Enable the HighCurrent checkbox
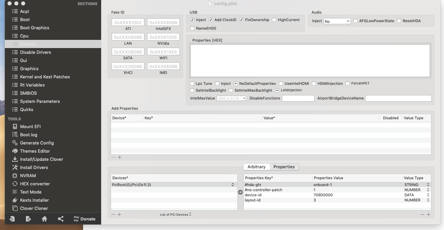The height and width of the screenshot is (230, 444). pyautogui.click(x=274, y=20)
